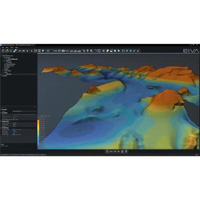Click the Open folder toolbar icon
The width and height of the screenshot is (200, 200).
click(x=7, y=50)
